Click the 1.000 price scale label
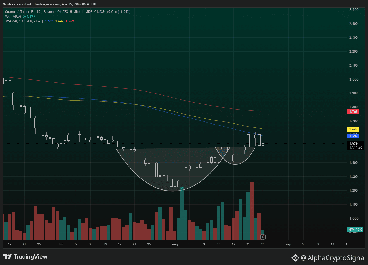 click(353, 218)
